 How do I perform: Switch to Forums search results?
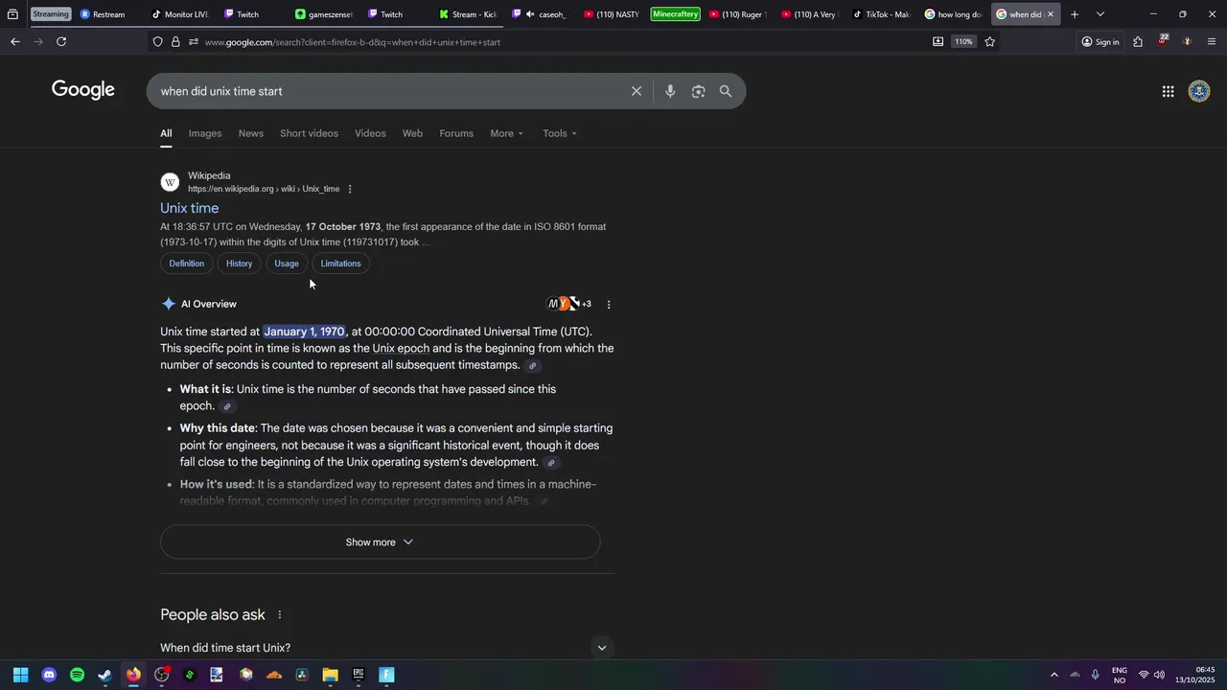(456, 133)
